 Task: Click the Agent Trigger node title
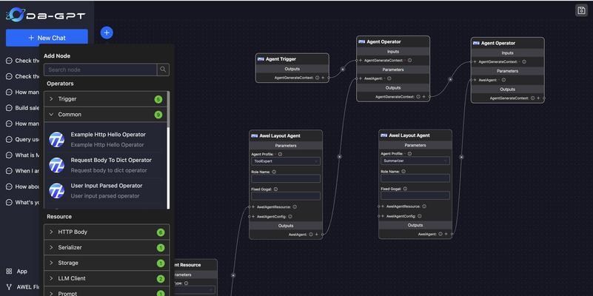click(x=281, y=59)
